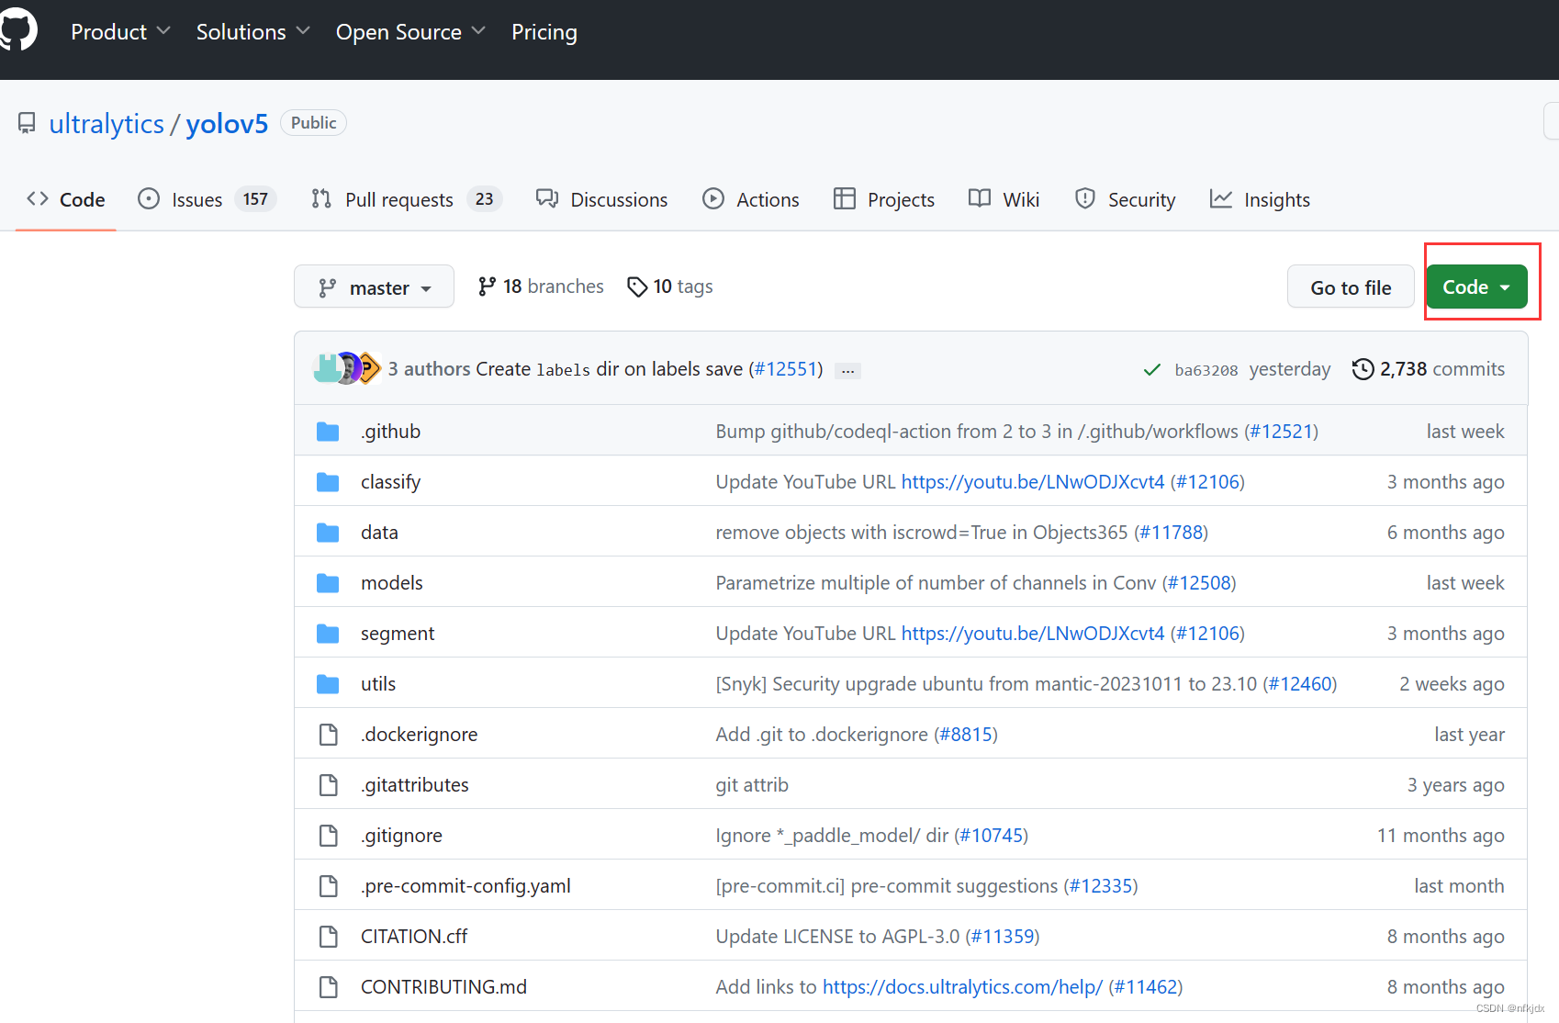This screenshot has height=1023, width=1559.
Task: Click the .gitignore file icon
Action: 328,836
